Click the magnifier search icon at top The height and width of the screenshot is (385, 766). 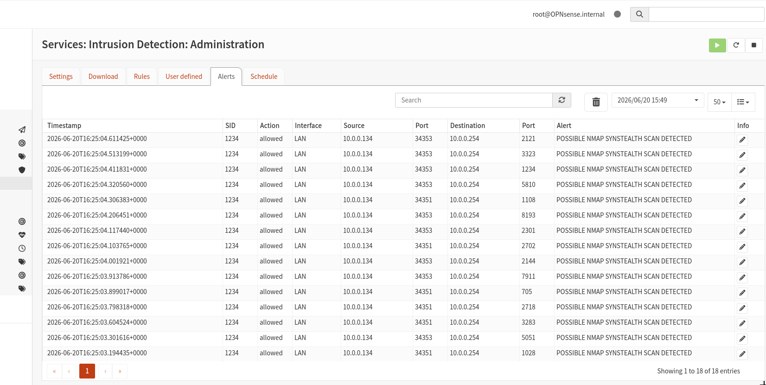point(639,14)
